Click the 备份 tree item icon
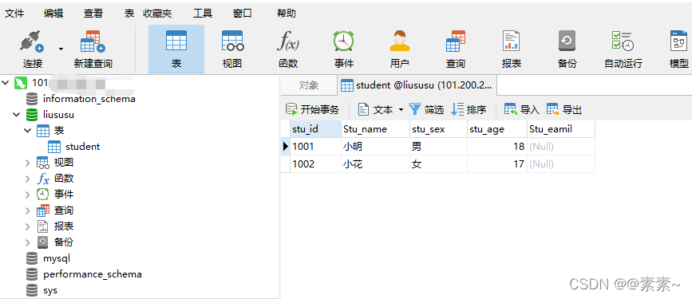 [43, 242]
